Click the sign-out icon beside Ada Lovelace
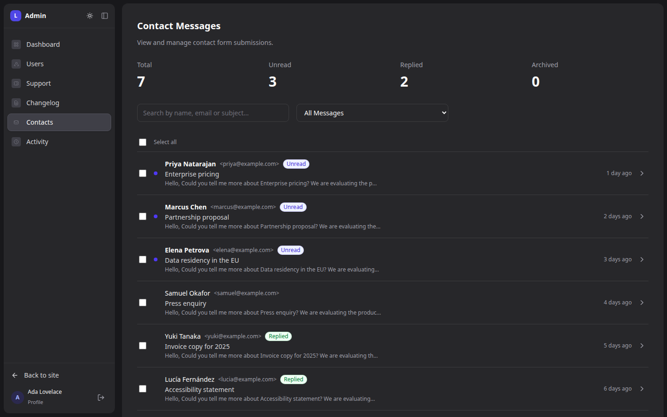Image resolution: width=667 pixels, height=417 pixels. tap(101, 398)
